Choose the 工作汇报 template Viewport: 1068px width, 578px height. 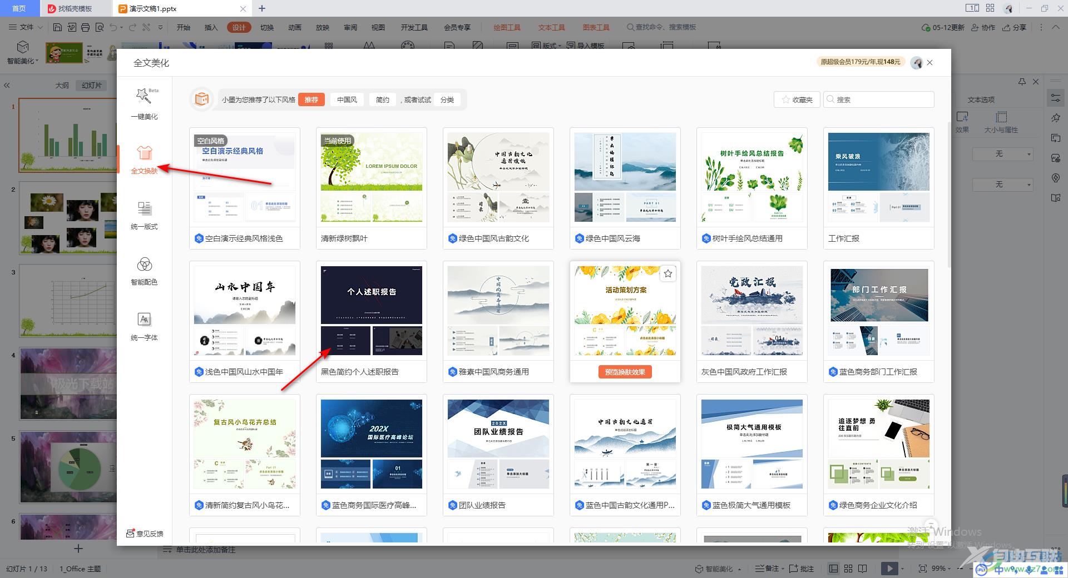point(879,188)
